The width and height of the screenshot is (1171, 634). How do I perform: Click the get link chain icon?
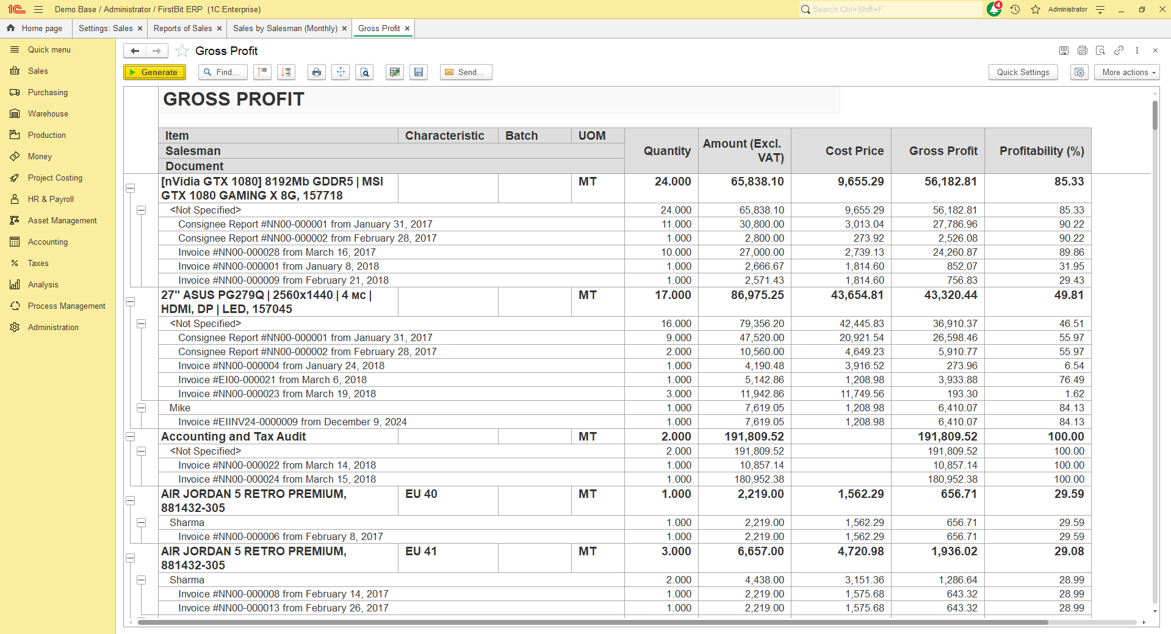1119,51
